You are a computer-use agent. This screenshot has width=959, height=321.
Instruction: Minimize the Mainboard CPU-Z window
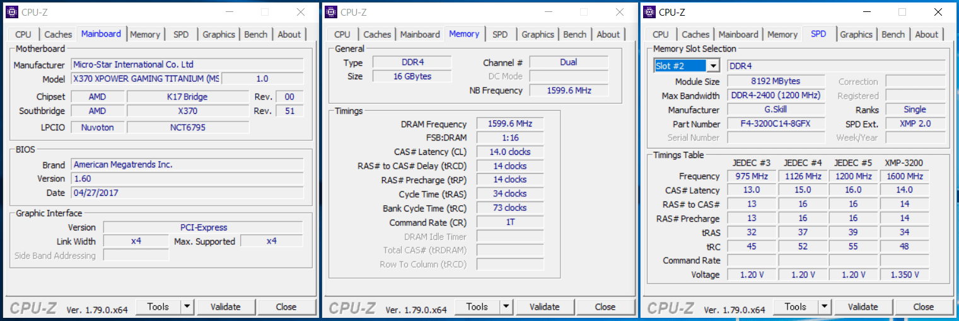[229, 12]
